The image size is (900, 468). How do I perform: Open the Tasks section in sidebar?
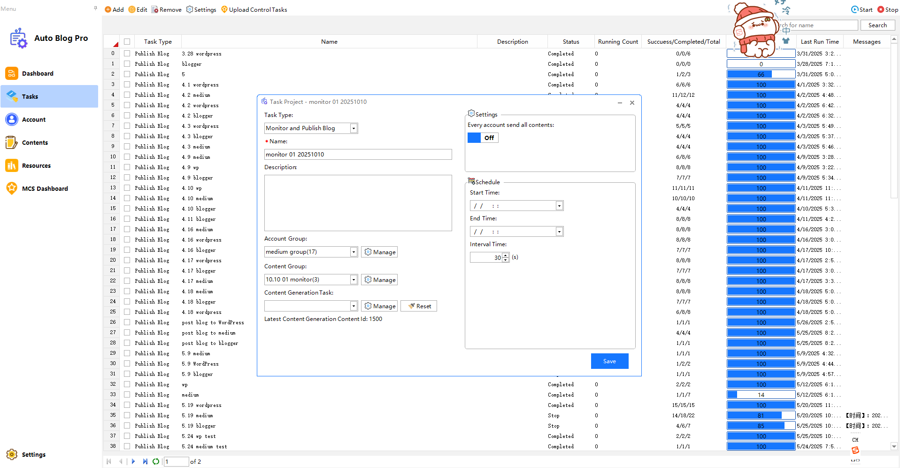click(49, 96)
